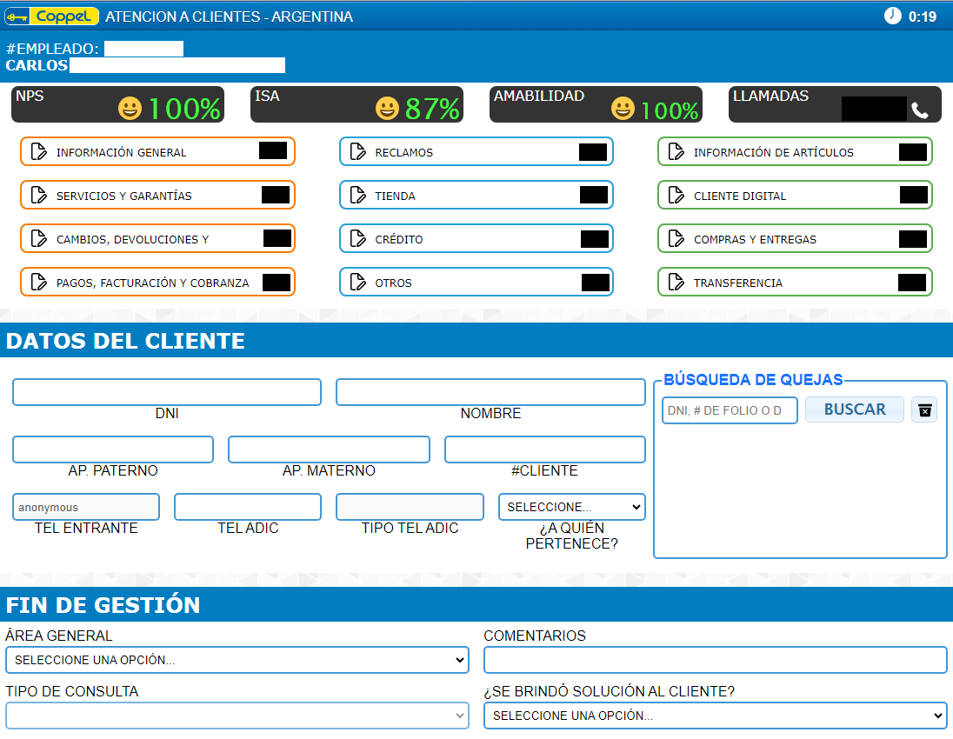Click the document icon beside Tienda
The width and height of the screenshot is (953, 739).
pos(358,195)
